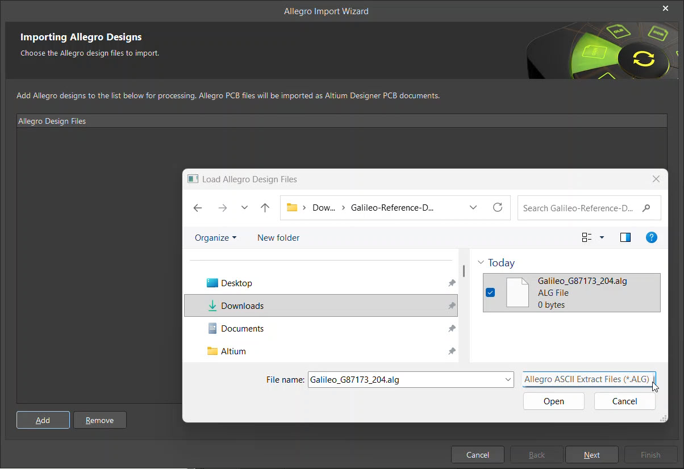This screenshot has width=684, height=469.
Task: Change the file view layout icon
Action: pyautogui.click(x=587, y=237)
